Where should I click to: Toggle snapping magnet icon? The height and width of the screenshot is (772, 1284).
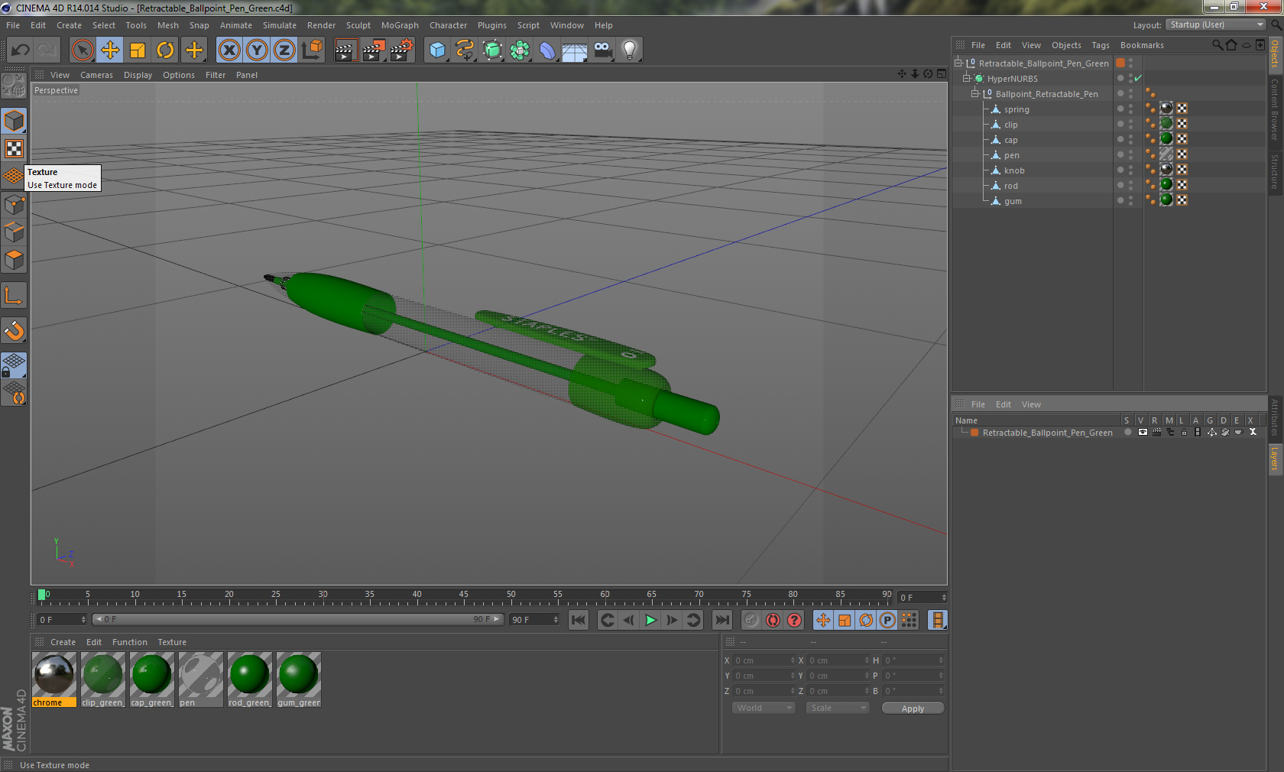pyautogui.click(x=14, y=331)
